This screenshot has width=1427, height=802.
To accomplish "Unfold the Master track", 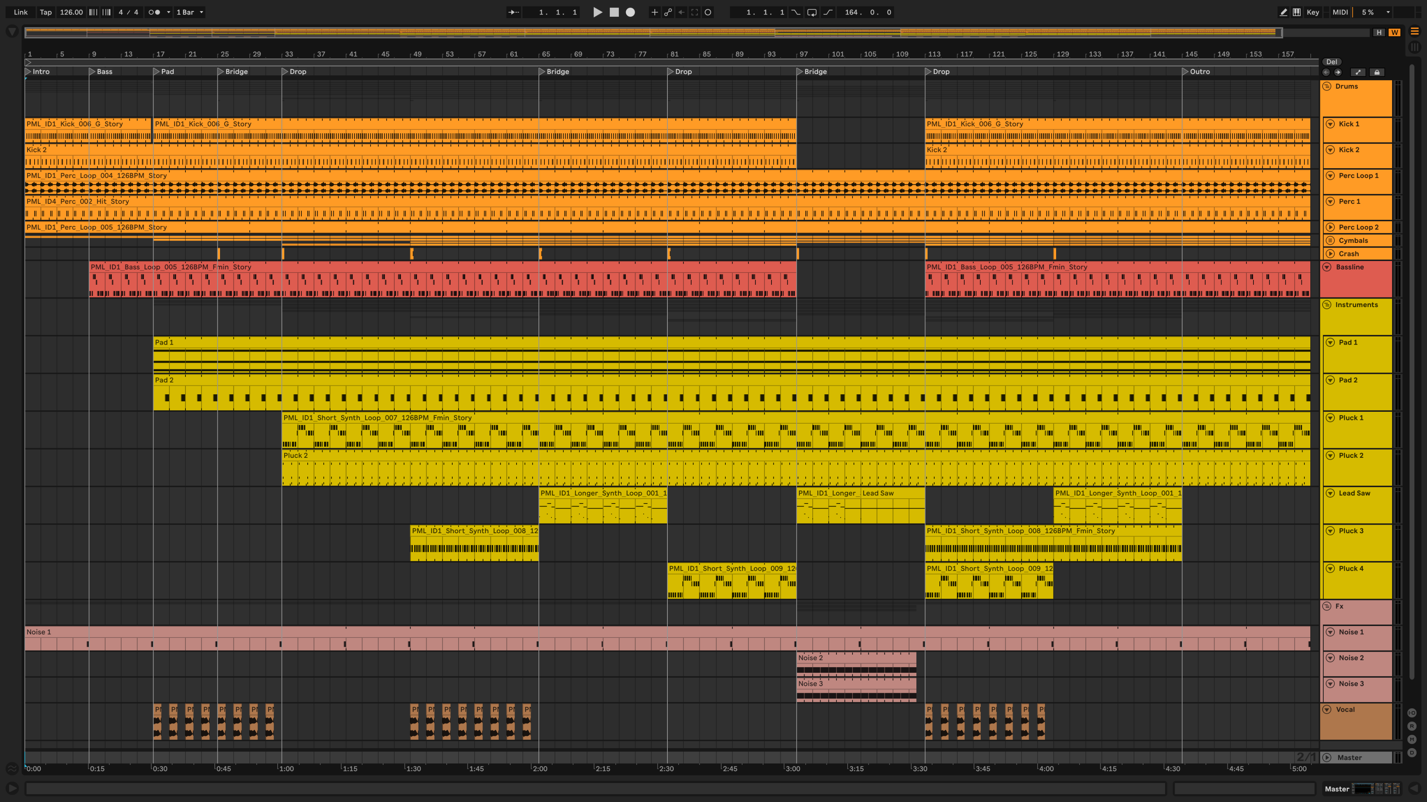I will (1327, 758).
